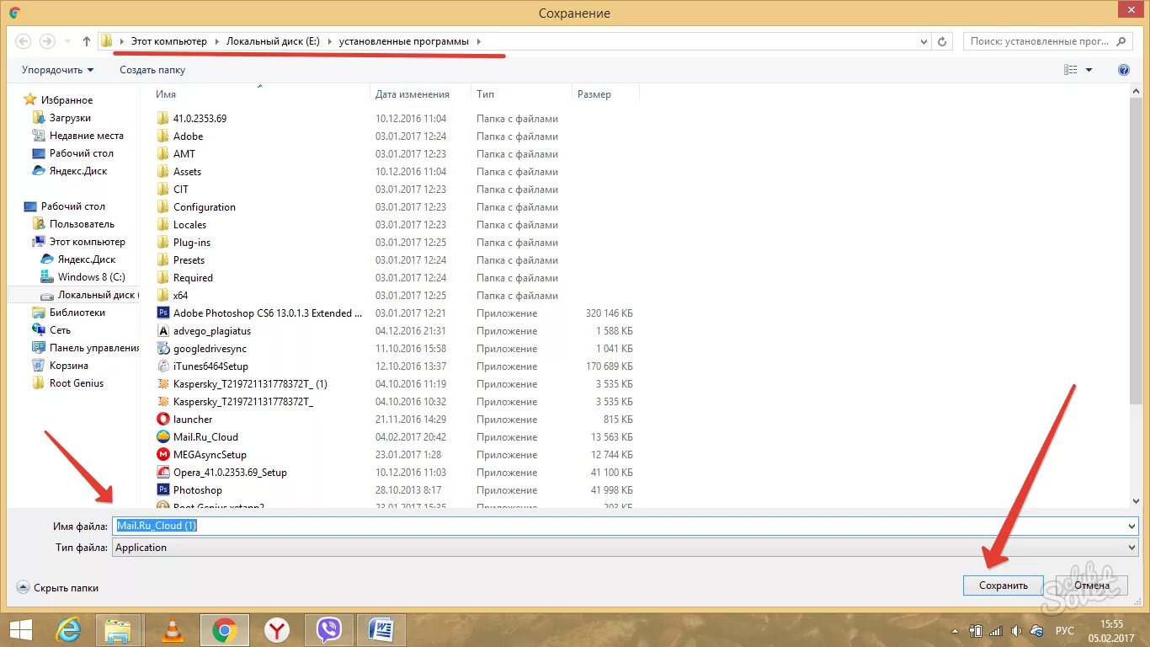Image resolution: width=1150 pixels, height=647 pixels.
Task: Click googledrivesync application icon
Action: (x=163, y=348)
